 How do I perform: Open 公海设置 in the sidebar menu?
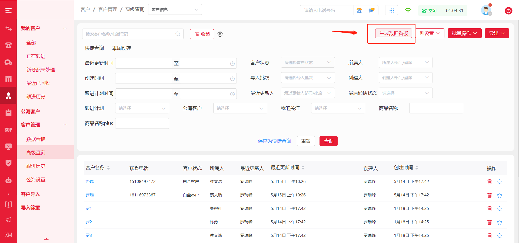(x=36, y=180)
